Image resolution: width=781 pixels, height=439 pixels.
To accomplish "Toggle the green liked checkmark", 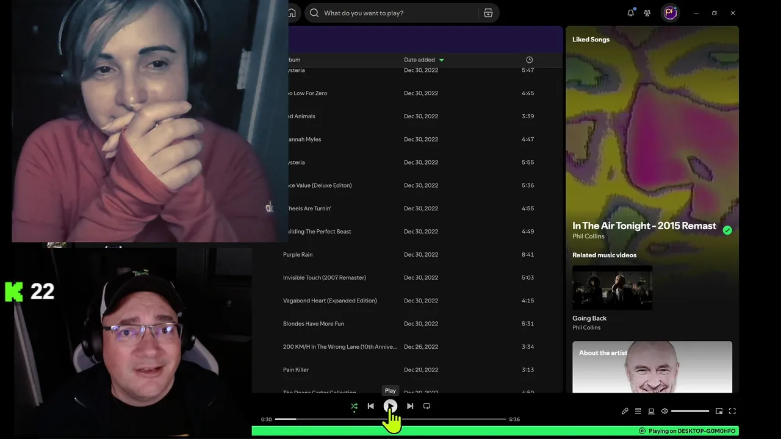I will [727, 230].
